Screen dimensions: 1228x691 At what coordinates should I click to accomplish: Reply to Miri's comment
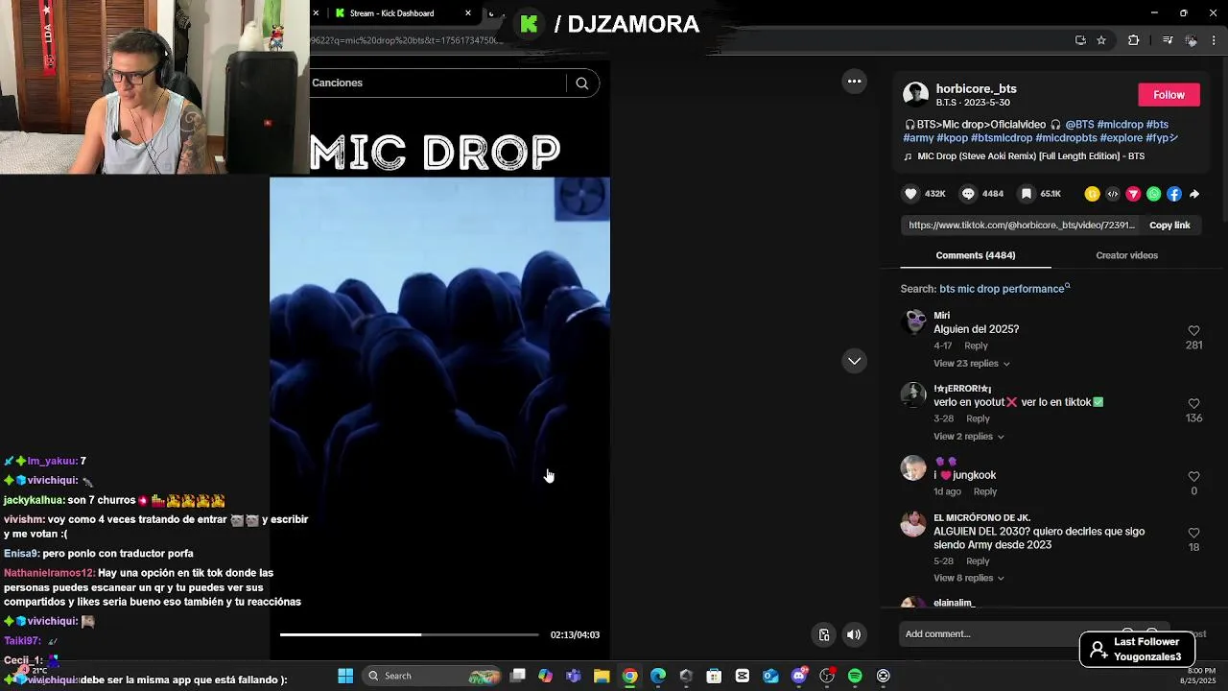pyautogui.click(x=976, y=345)
